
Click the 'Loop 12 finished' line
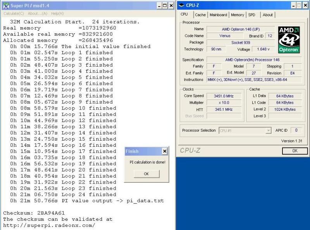coord(63,120)
